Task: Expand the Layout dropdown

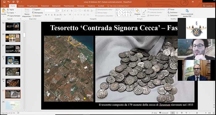Action: pyautogui.click(x=37, y=10)
